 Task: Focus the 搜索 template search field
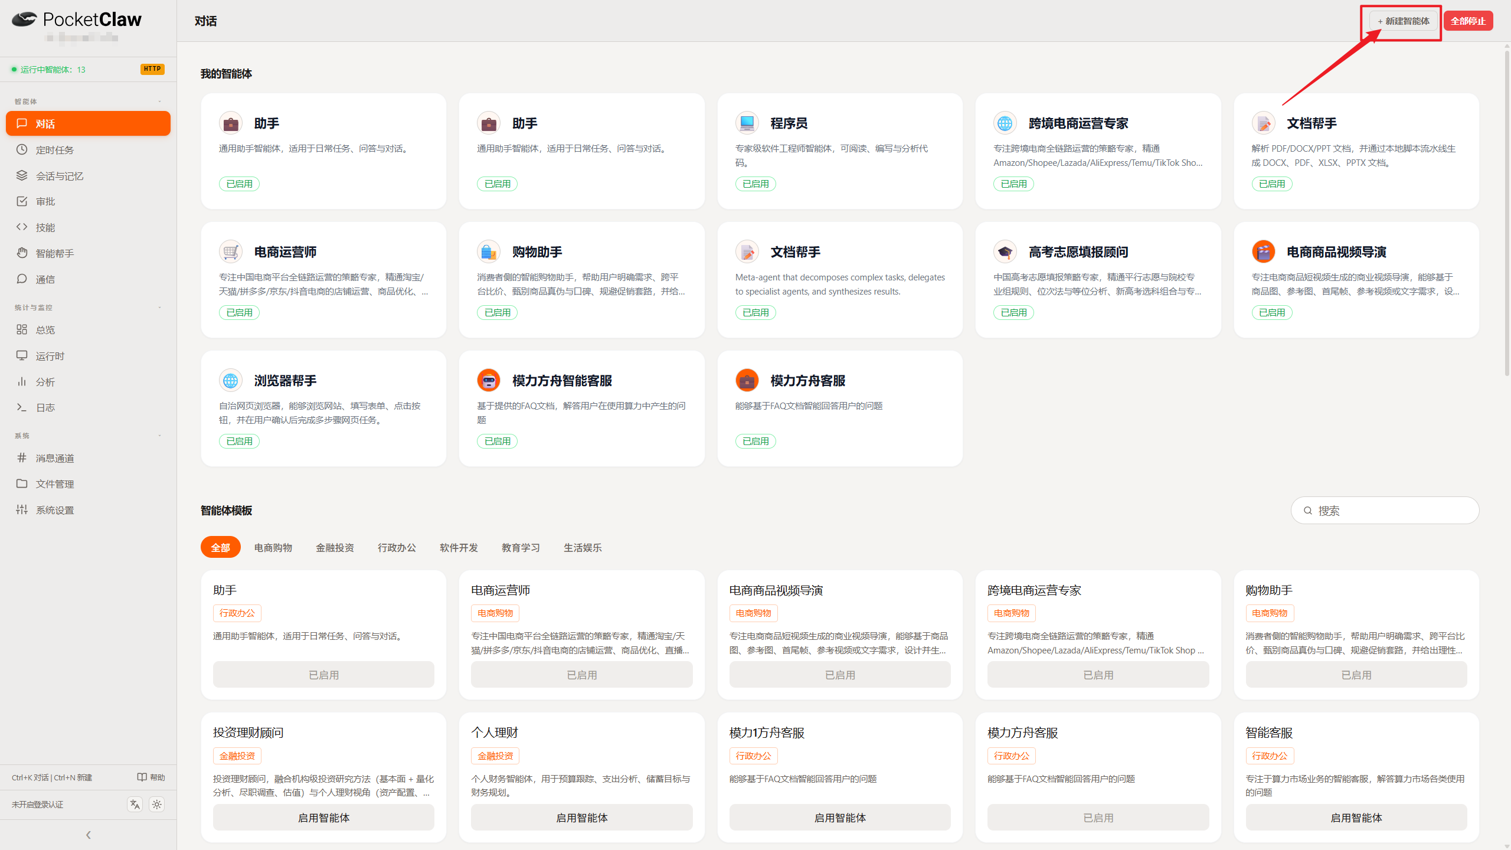click(1385, 511)
